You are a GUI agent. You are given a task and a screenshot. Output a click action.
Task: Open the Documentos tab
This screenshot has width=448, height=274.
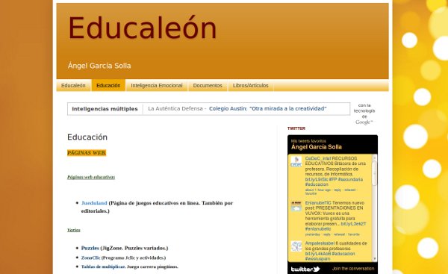(x=208, y=85)
